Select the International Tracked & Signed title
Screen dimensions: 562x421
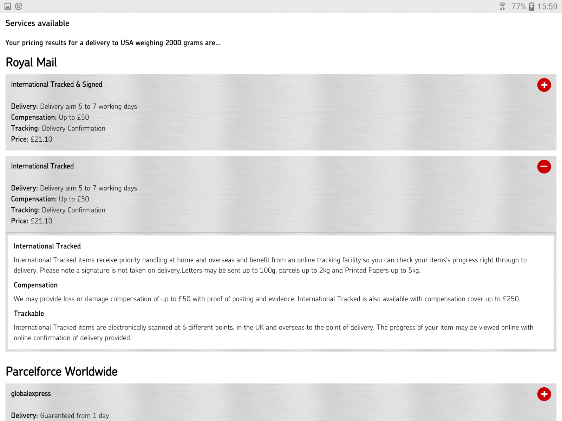point(57,85)
